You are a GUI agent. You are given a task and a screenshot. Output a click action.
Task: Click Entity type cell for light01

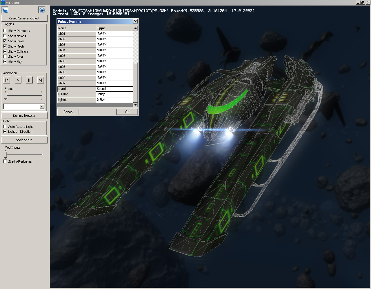click(x=114, y=100)
